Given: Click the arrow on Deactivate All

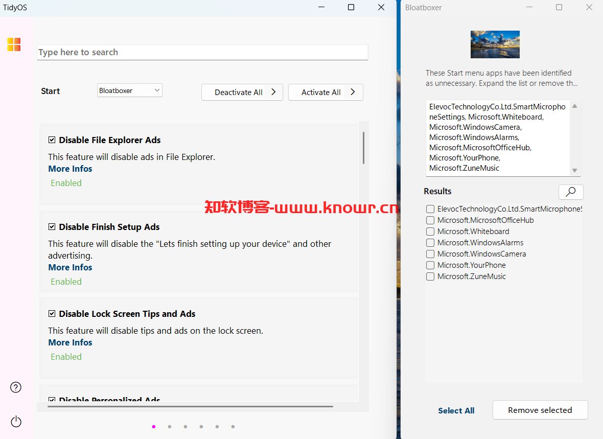Looking at the screenshot, I should (273, 92).
